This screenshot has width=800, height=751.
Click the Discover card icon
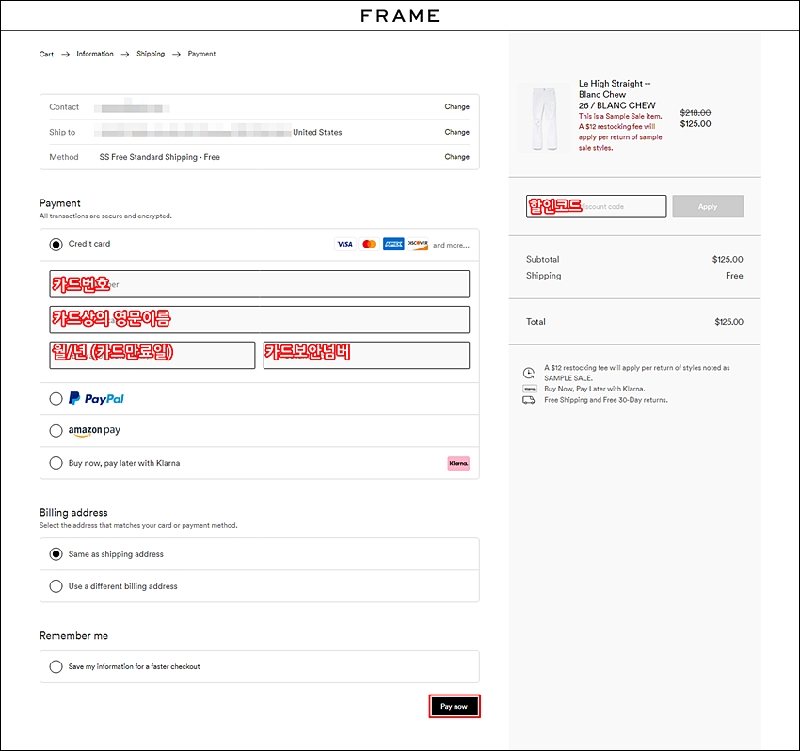click(417, 245)
